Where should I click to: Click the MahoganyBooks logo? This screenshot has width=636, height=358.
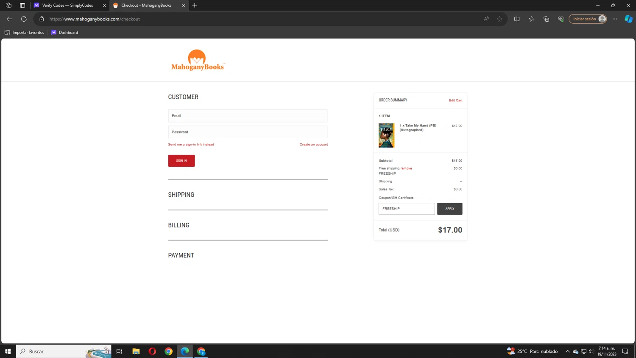coord(198,60)
